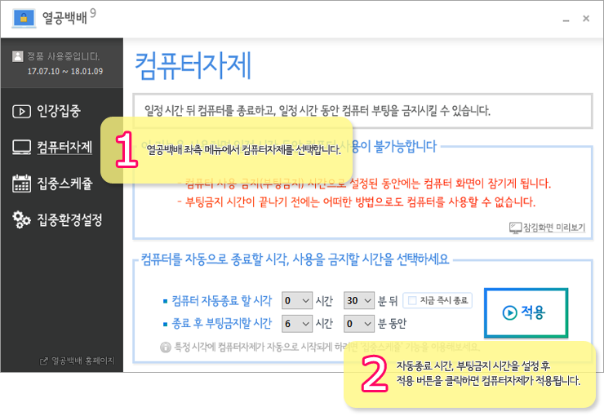
Task: Enable the 지금 즉시 종료 checkbox
Action: (412, 300)
